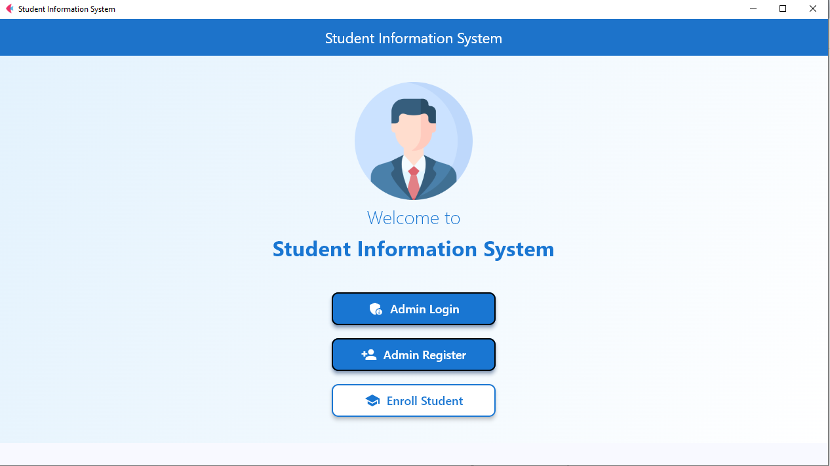This screenshot has width=830, height=466.
Task: Click the shield icon on Admin Login
Action: coord(376,309)
